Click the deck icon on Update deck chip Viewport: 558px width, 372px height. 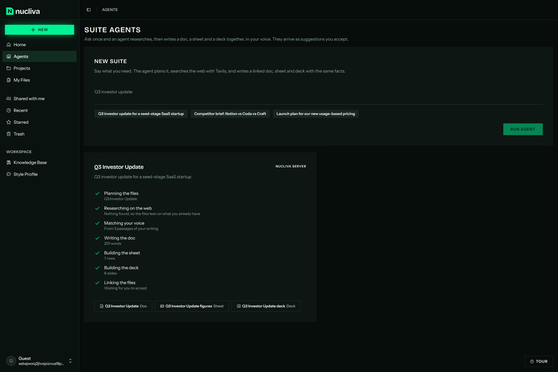click(239, 306)
